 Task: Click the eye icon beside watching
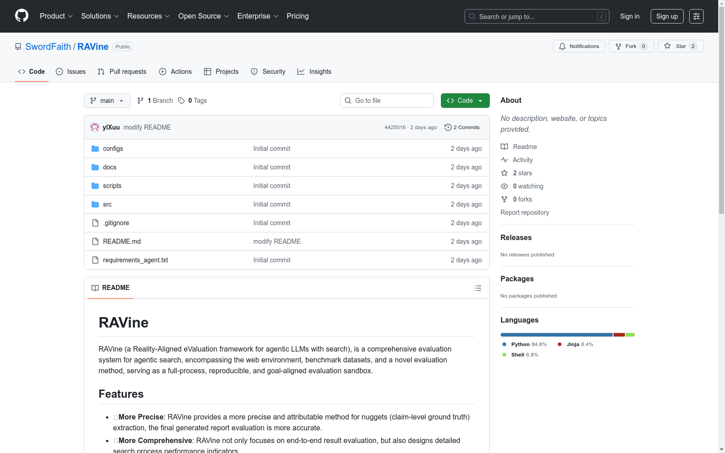click(x=504, y=186)
